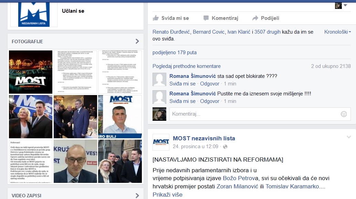Open the Miro Bulj poster photo thumbnail

coord(120,117)
